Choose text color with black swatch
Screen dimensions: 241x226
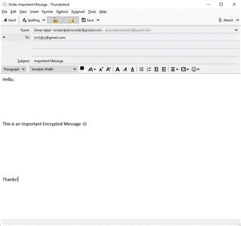[82, 68]
